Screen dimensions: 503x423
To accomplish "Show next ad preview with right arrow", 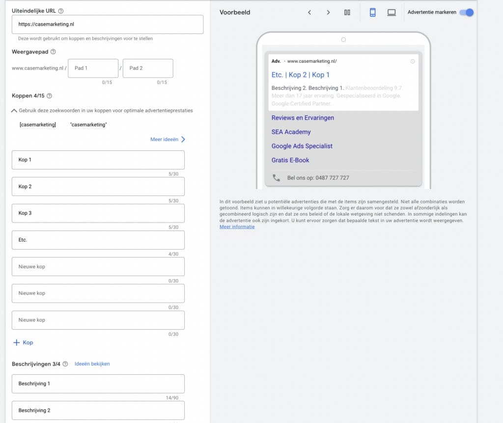I will [x=328, y=12].
